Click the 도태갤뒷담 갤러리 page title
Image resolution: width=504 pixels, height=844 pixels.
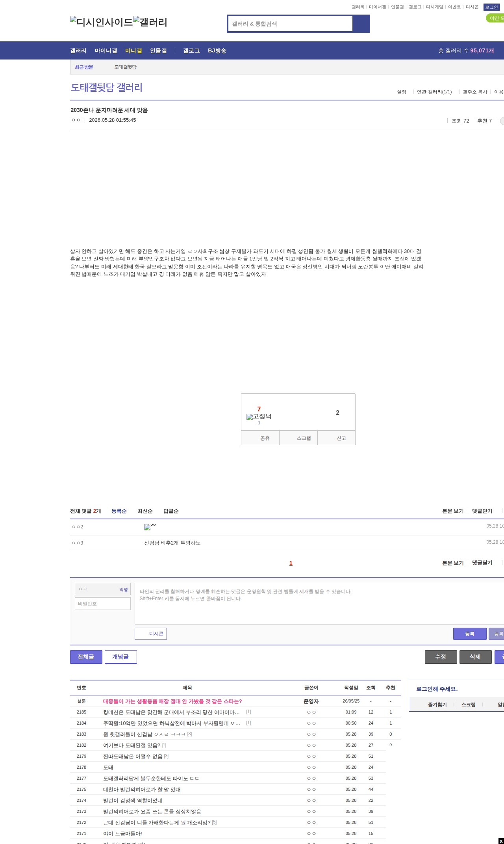point(107,87)
